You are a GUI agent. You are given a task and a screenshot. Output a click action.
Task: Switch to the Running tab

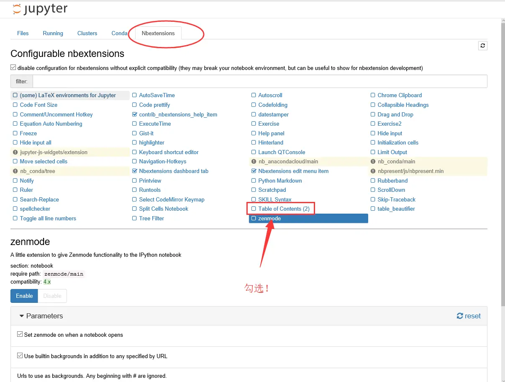click(53, 33)
